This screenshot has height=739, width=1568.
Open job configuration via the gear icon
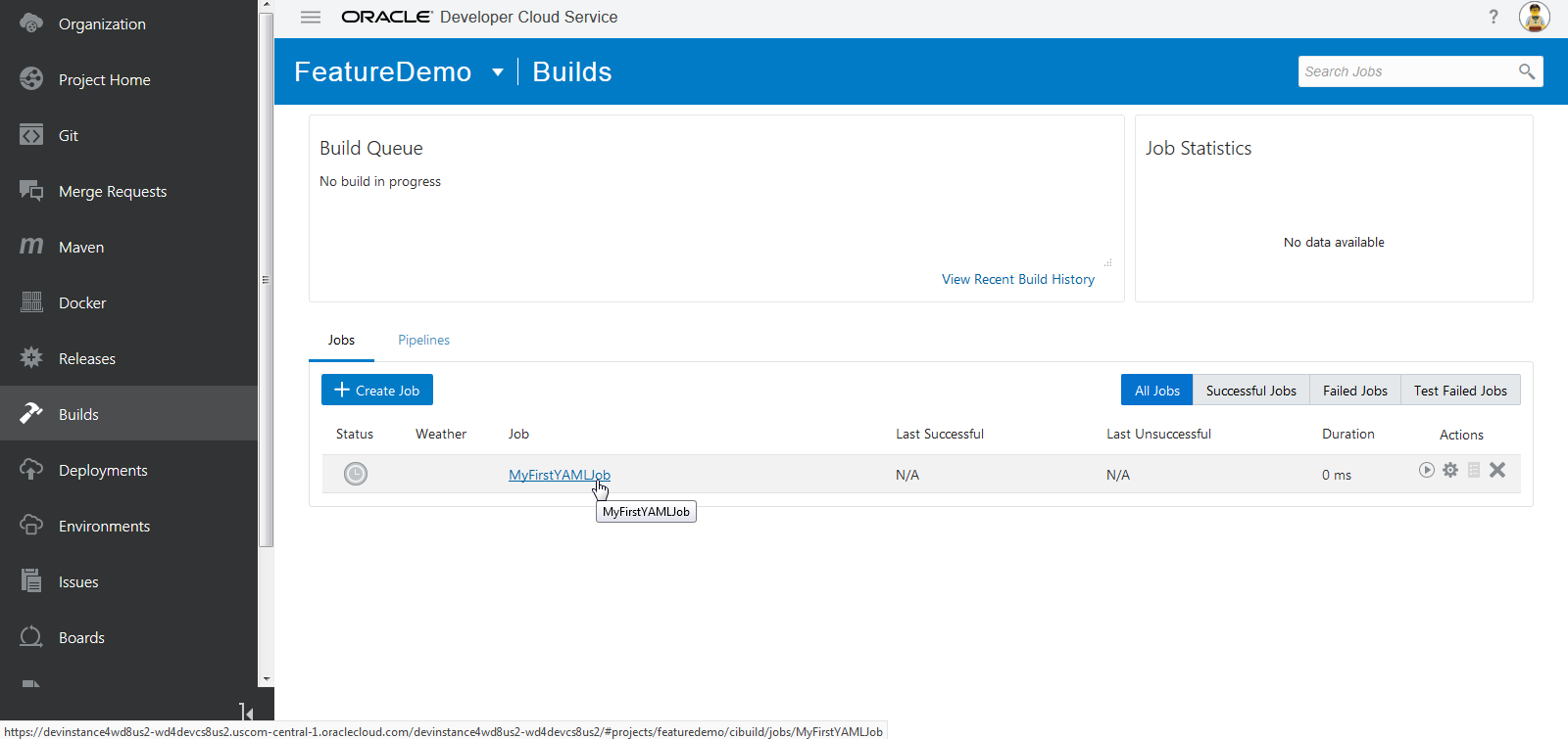[1450, 471]
